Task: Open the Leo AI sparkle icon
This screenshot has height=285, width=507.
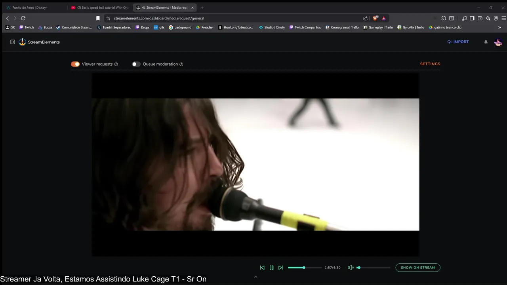Action: (x=488, y=18)
